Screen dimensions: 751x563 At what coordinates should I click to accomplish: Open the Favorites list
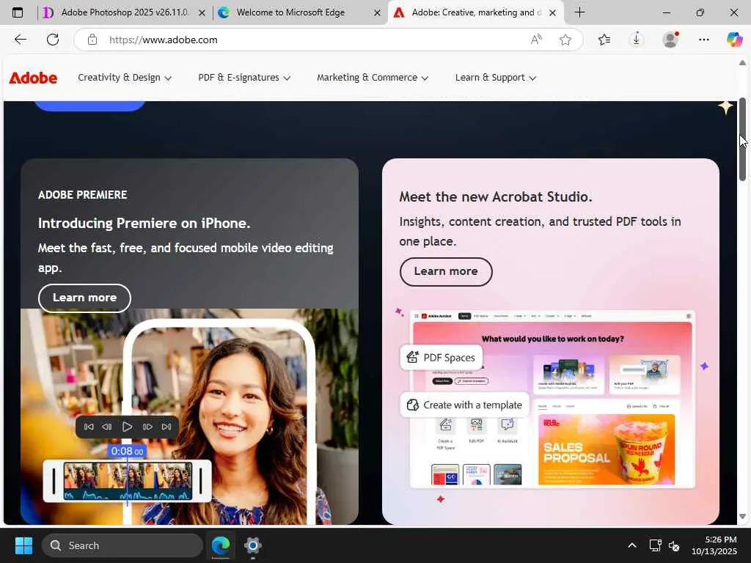(x=604, y=40)
